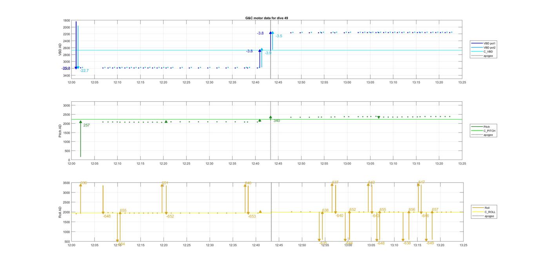Viewport: 549px width, 271px height.
Task: Click the '-3.5' VBD data label
Action: 279,36
